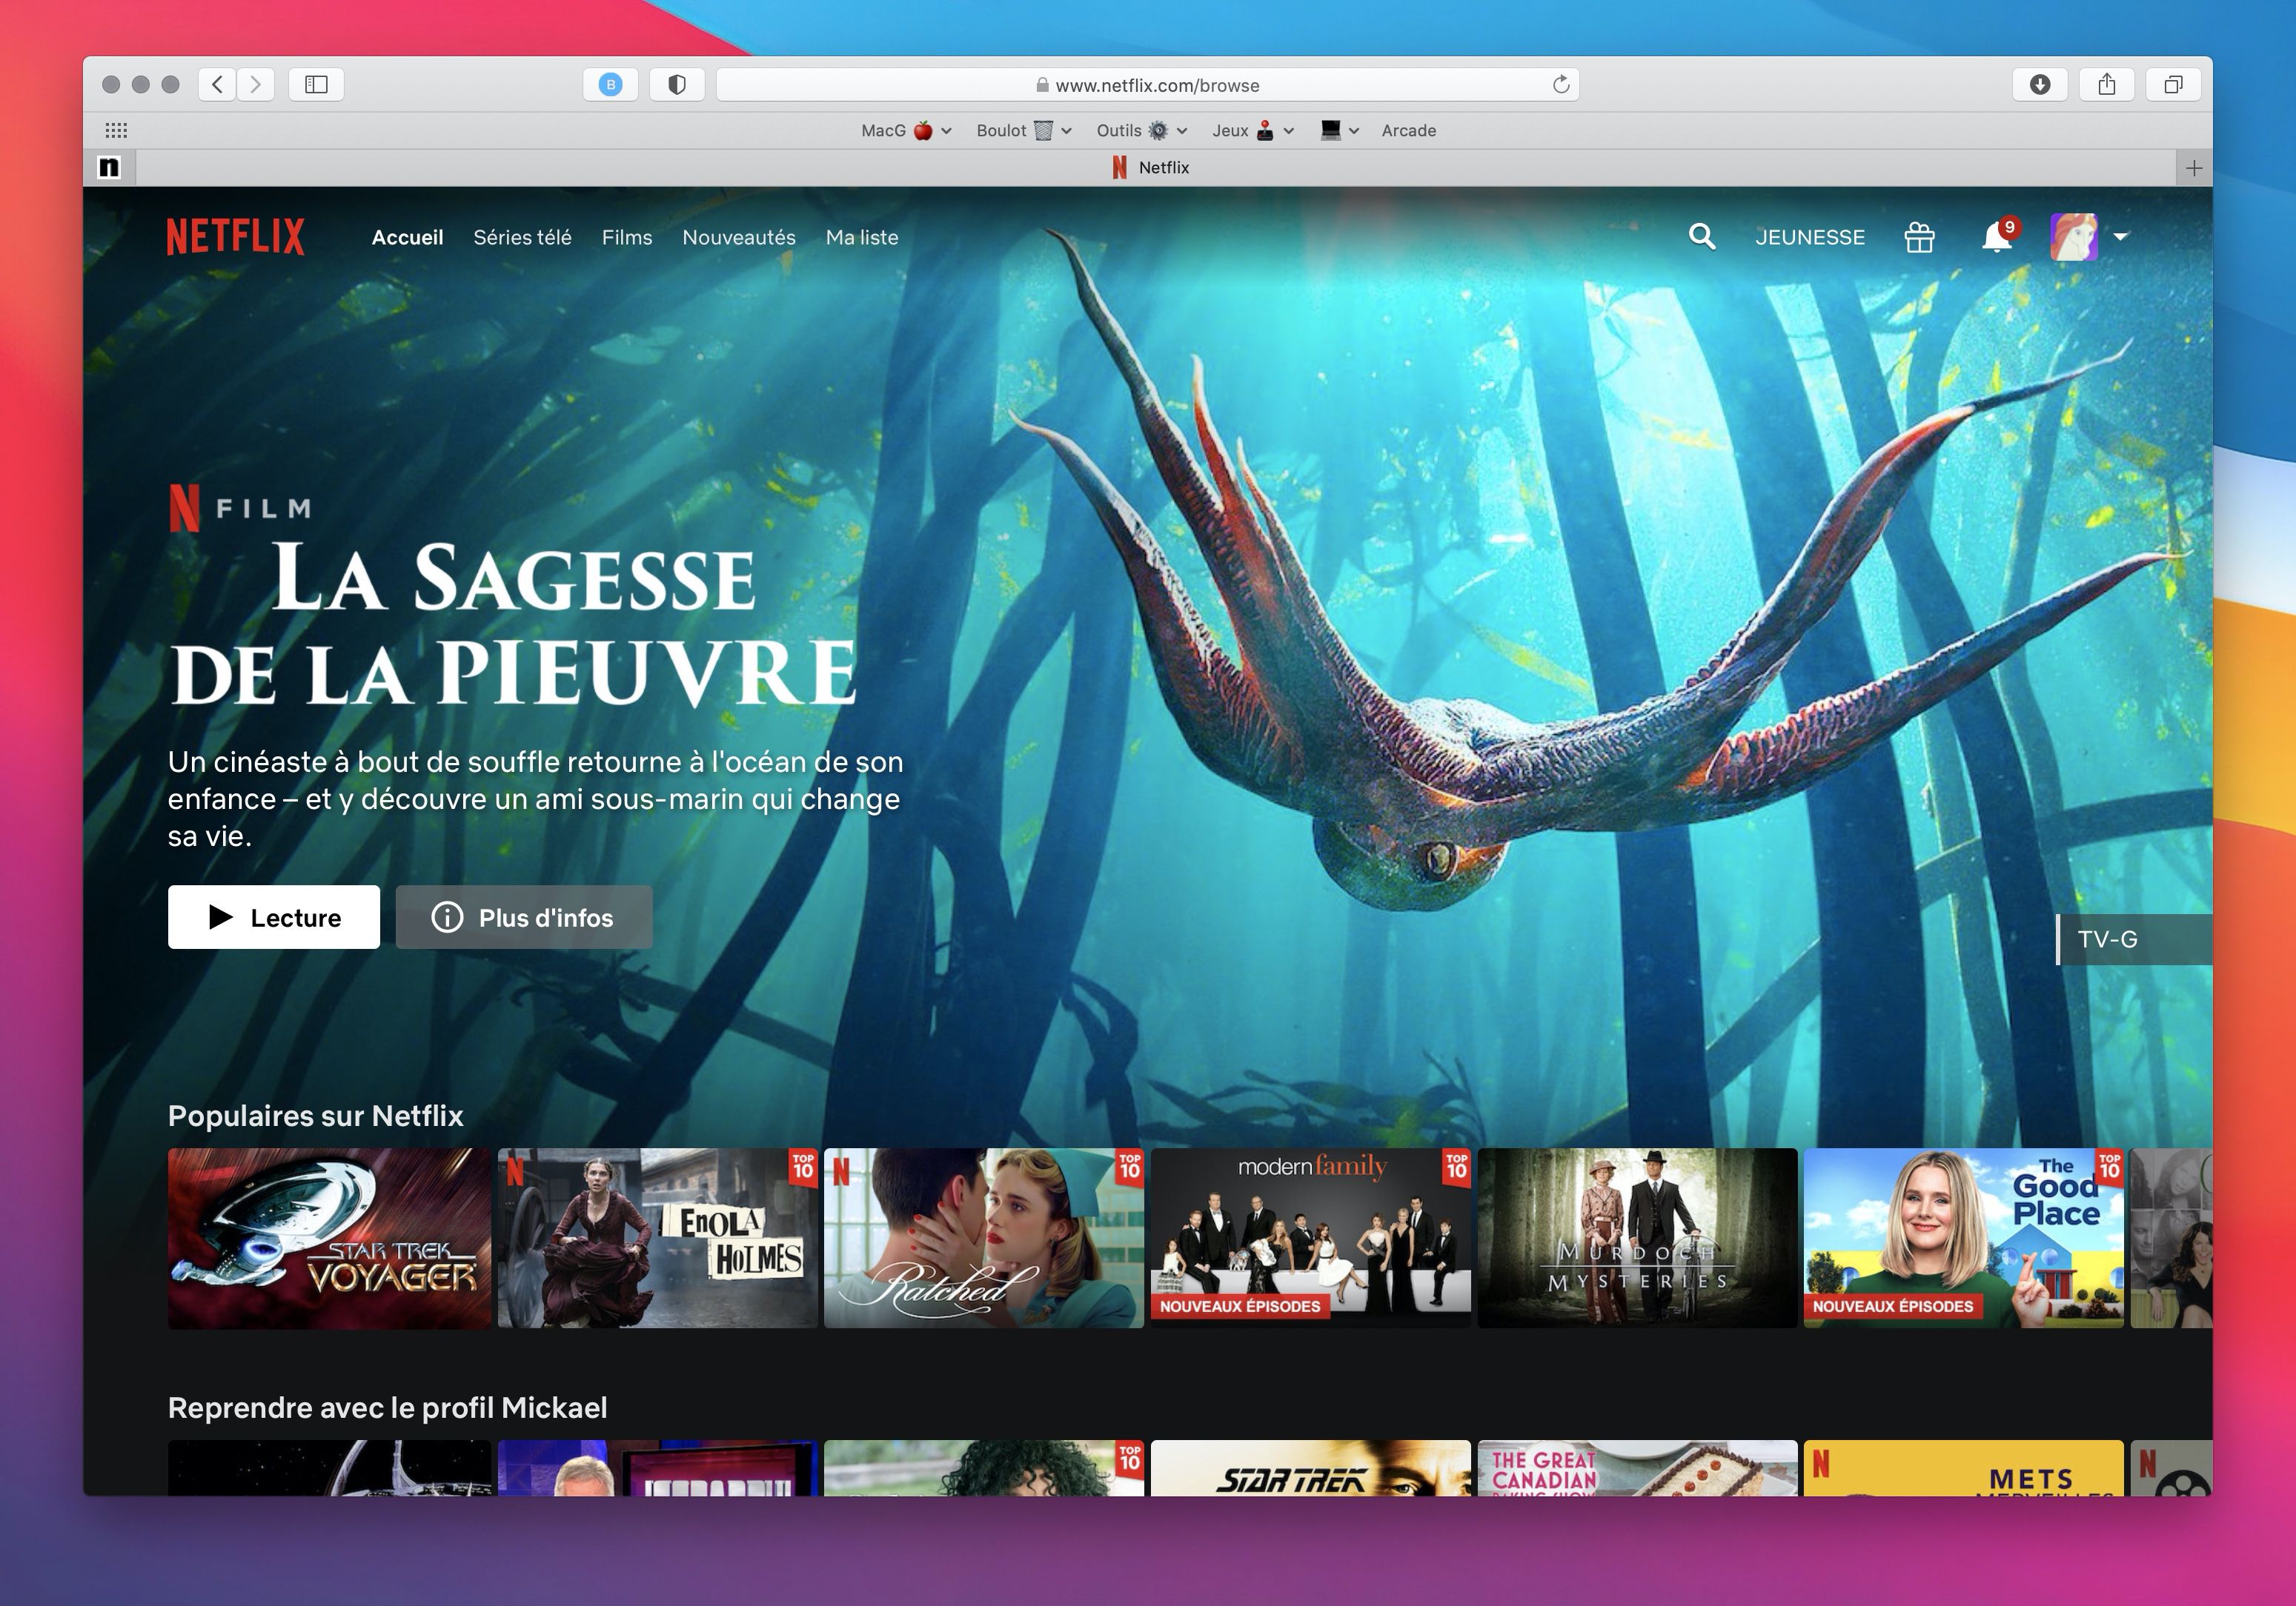The width and height of the screenshot is (2296, 1606).
Task: Click Plus d'infos for La Sagesse de la Pieuvre
Action: [x=524, y=916]
